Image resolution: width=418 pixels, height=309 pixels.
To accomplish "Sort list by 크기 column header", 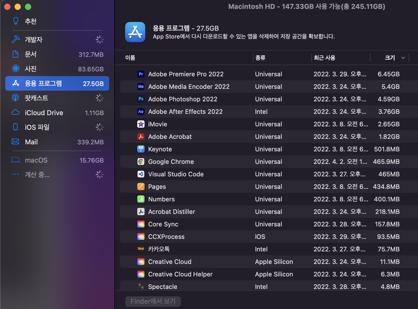I will pyautogui.click(x=390, y=58).
